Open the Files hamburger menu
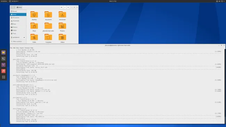Image resolution: width=226 pixels, height=127 pixels. point(68,7)
